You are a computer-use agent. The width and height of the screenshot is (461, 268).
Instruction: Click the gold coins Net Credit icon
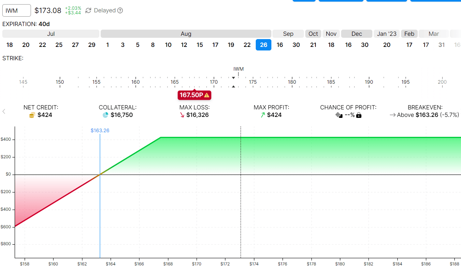point(32,115)
